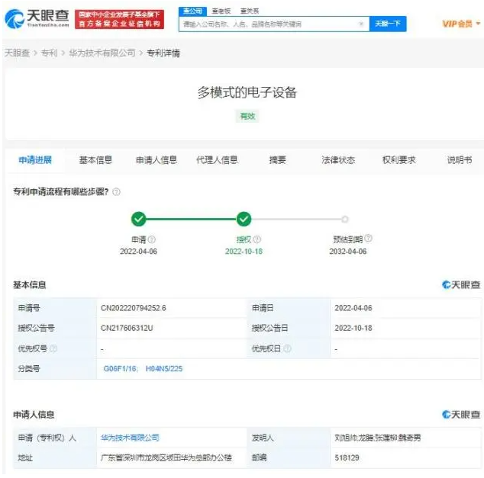Select the inventor names 刘旭帅 cell
The image size is (484, 478).
pyautogui.click(x=378, y=438)
